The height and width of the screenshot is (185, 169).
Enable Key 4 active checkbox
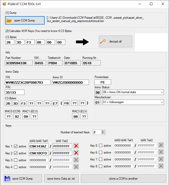pyautogui.click(x=16, y=167)
